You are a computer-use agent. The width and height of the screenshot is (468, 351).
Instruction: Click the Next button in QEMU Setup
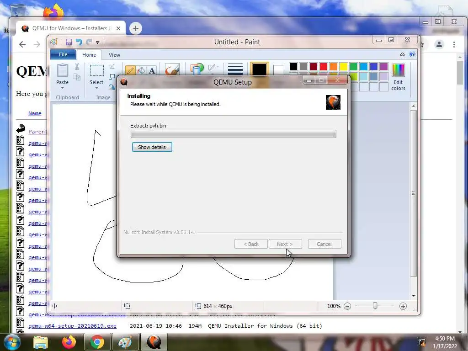[285, 244]
